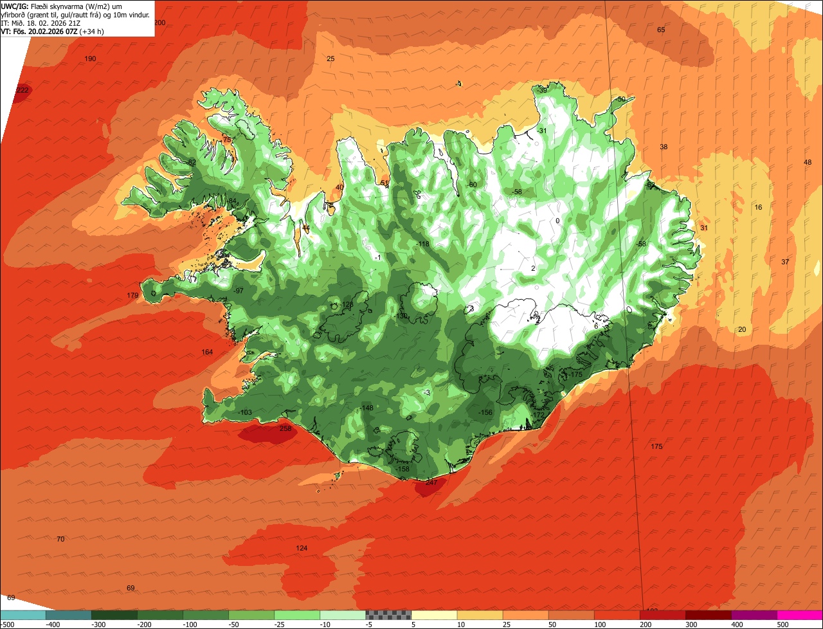This screenshot has height=629, width=823.
Task: Click the -172 value near the southeast coast
Action: [538, 415]
